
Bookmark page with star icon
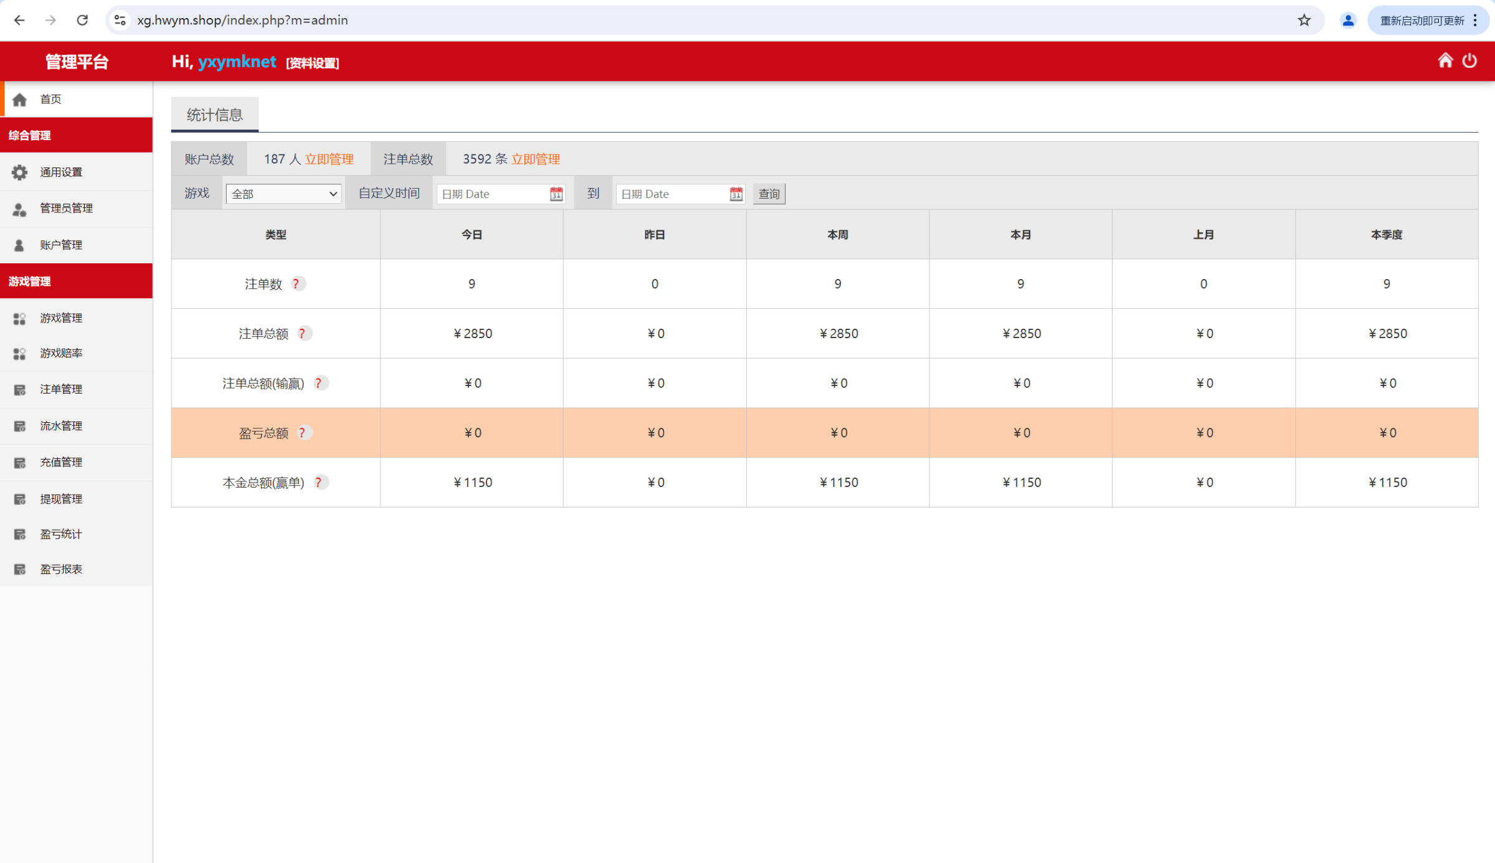pos(1304,21)
